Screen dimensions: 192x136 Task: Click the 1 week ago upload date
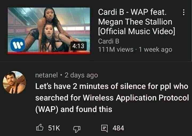pyautogui.click(x=155, y=49)
